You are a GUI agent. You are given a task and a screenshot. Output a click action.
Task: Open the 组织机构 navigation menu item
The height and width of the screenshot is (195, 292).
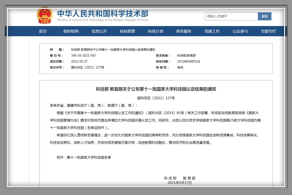pos(71,31)
